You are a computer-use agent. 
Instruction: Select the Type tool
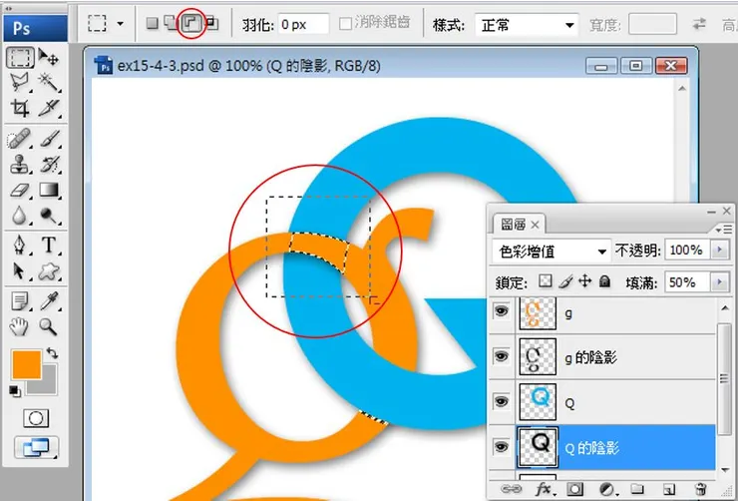tap(49, 246)
